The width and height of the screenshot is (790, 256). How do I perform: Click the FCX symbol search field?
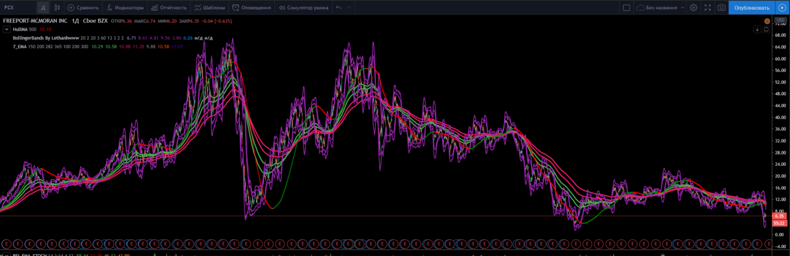(18, 8)
